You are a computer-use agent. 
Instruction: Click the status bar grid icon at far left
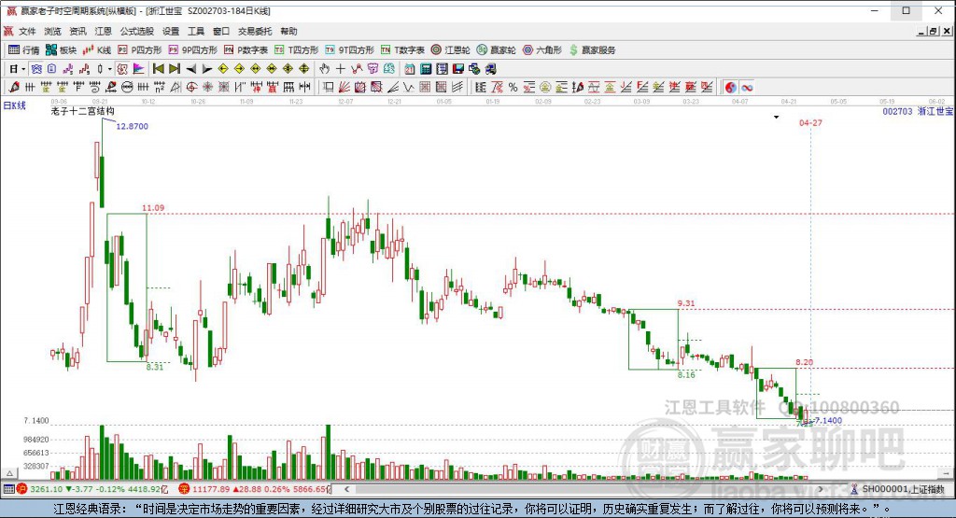(x=8, y=489)
